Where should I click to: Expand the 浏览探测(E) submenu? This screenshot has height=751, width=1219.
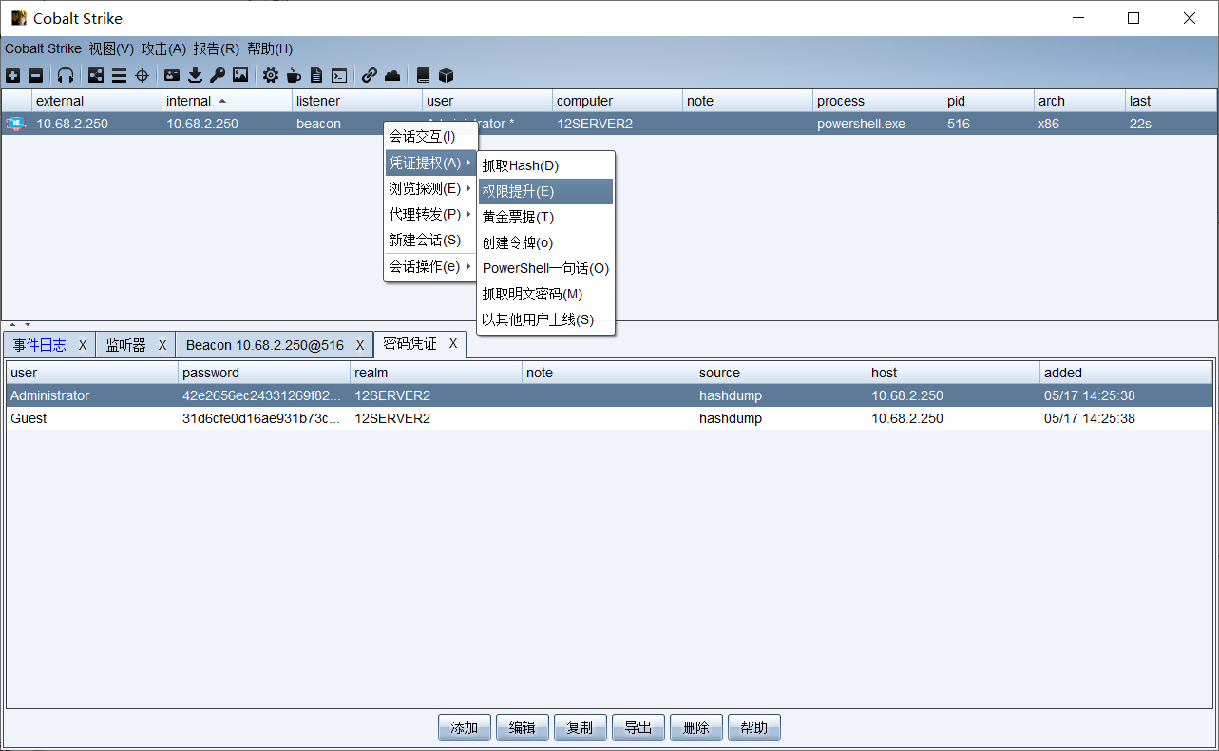pos(429,188)
